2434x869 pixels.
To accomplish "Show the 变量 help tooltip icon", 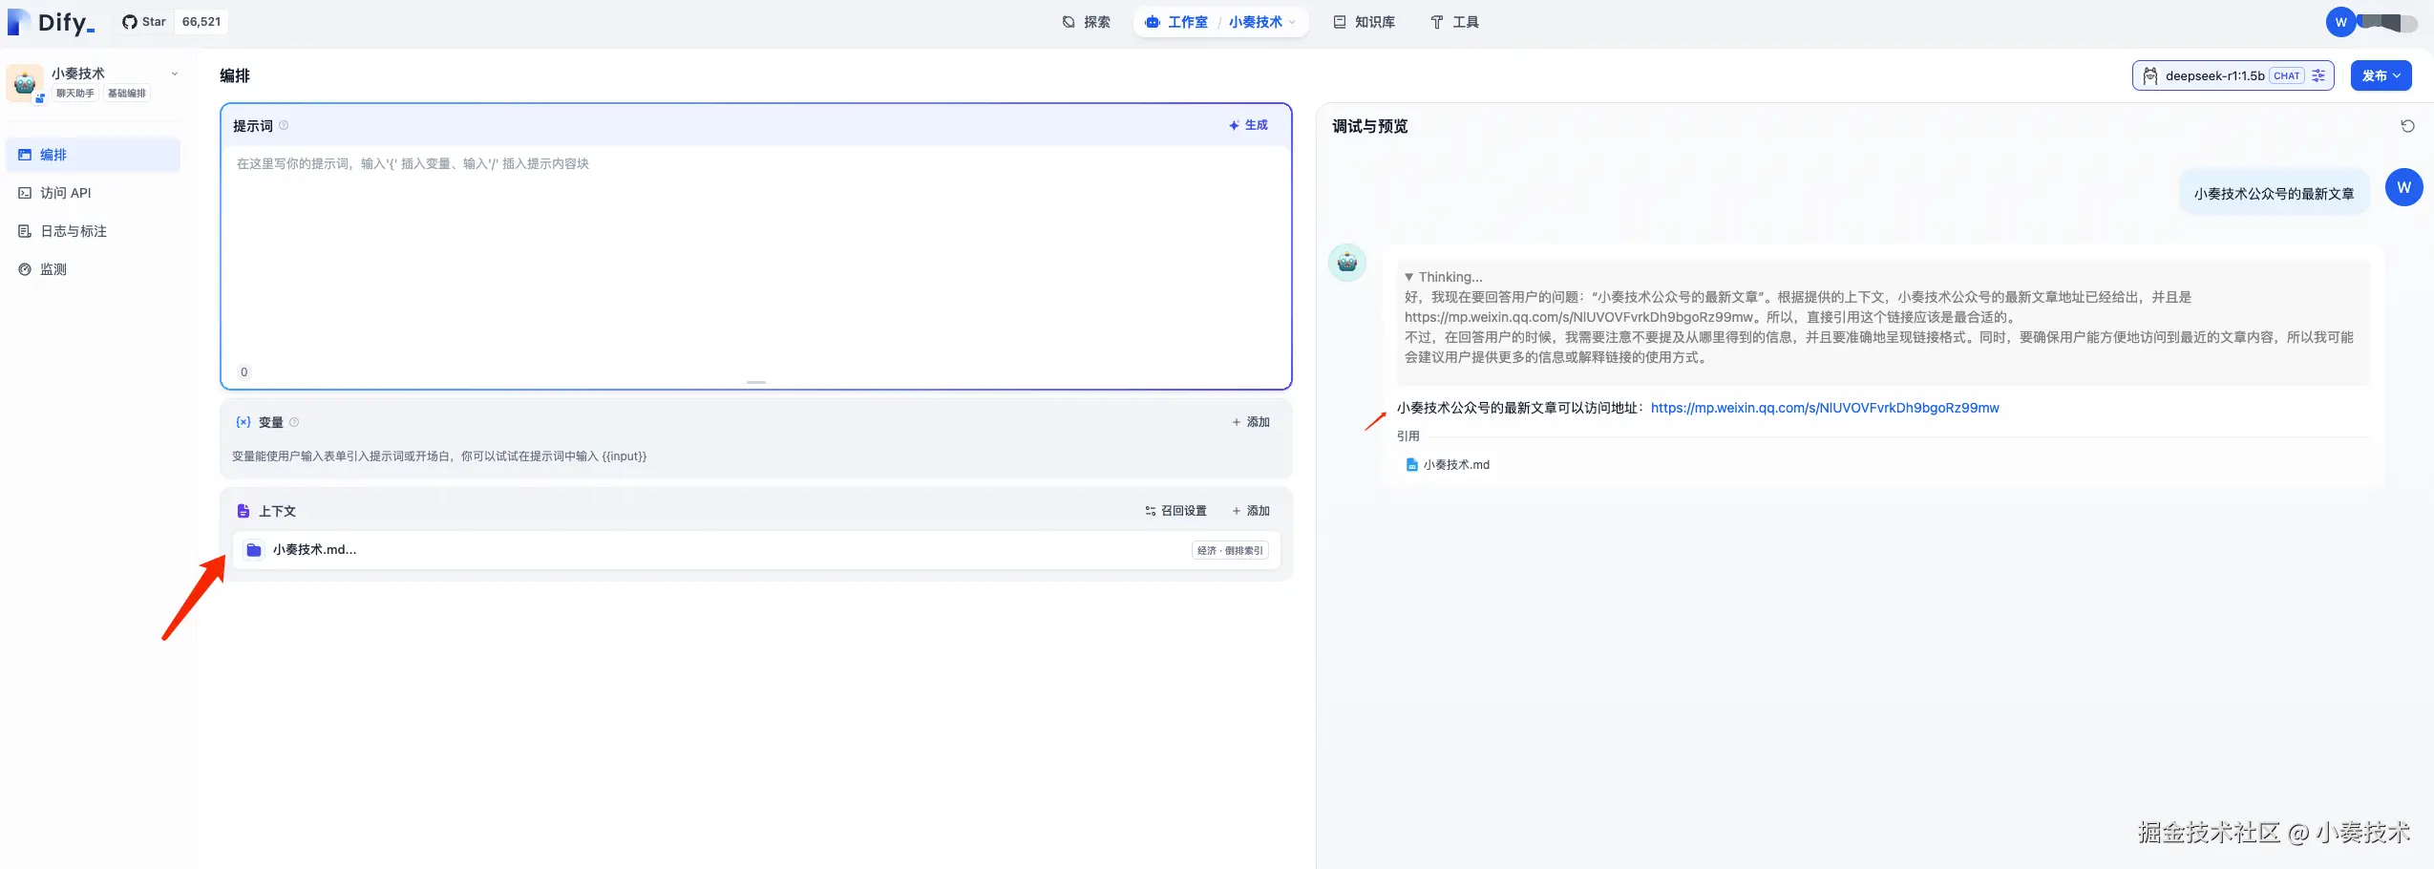I will pos(294,422).
